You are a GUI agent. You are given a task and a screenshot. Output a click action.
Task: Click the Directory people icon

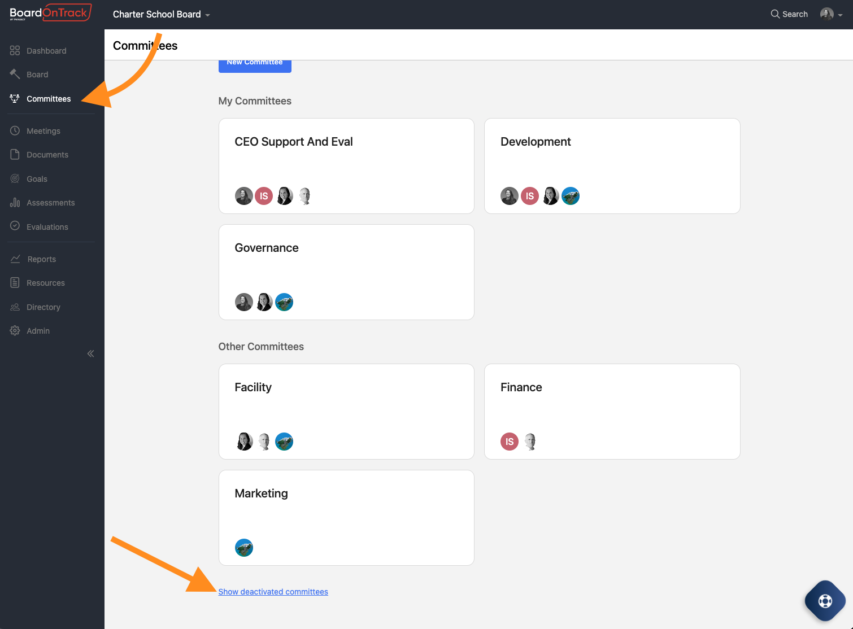point(15,307)
